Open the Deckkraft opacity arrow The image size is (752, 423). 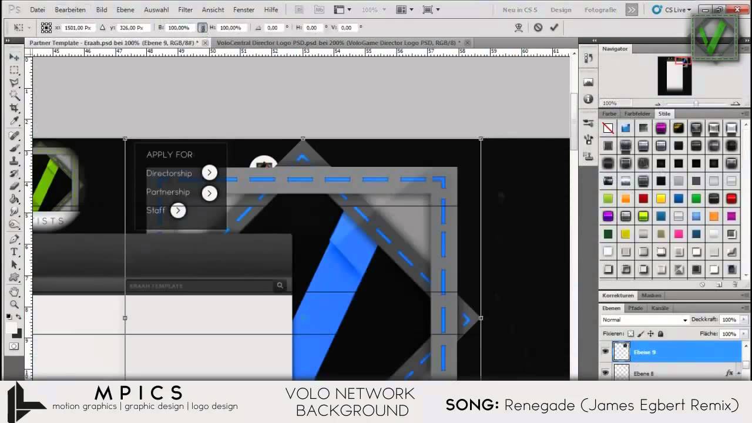tap(744, 320)
